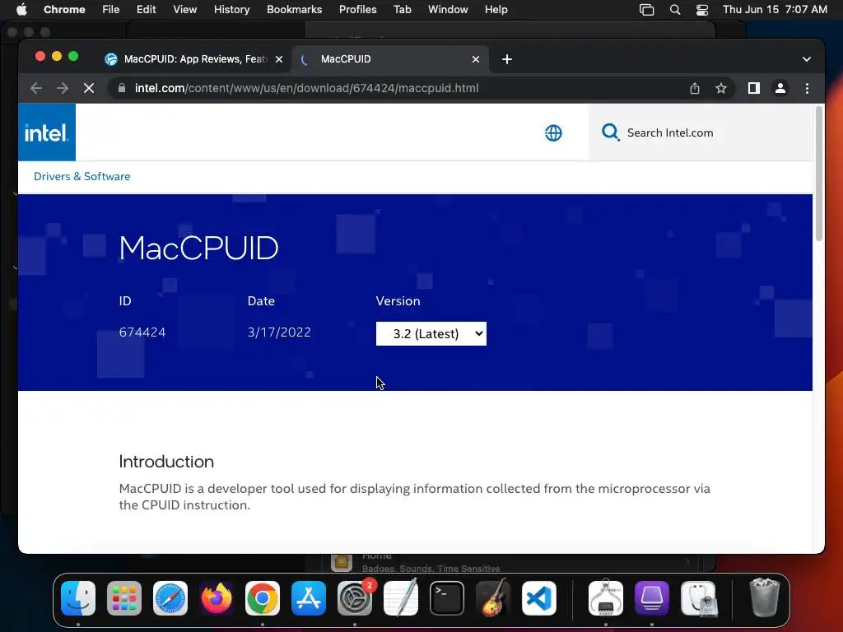Open the Help menu

click(496, 10)
